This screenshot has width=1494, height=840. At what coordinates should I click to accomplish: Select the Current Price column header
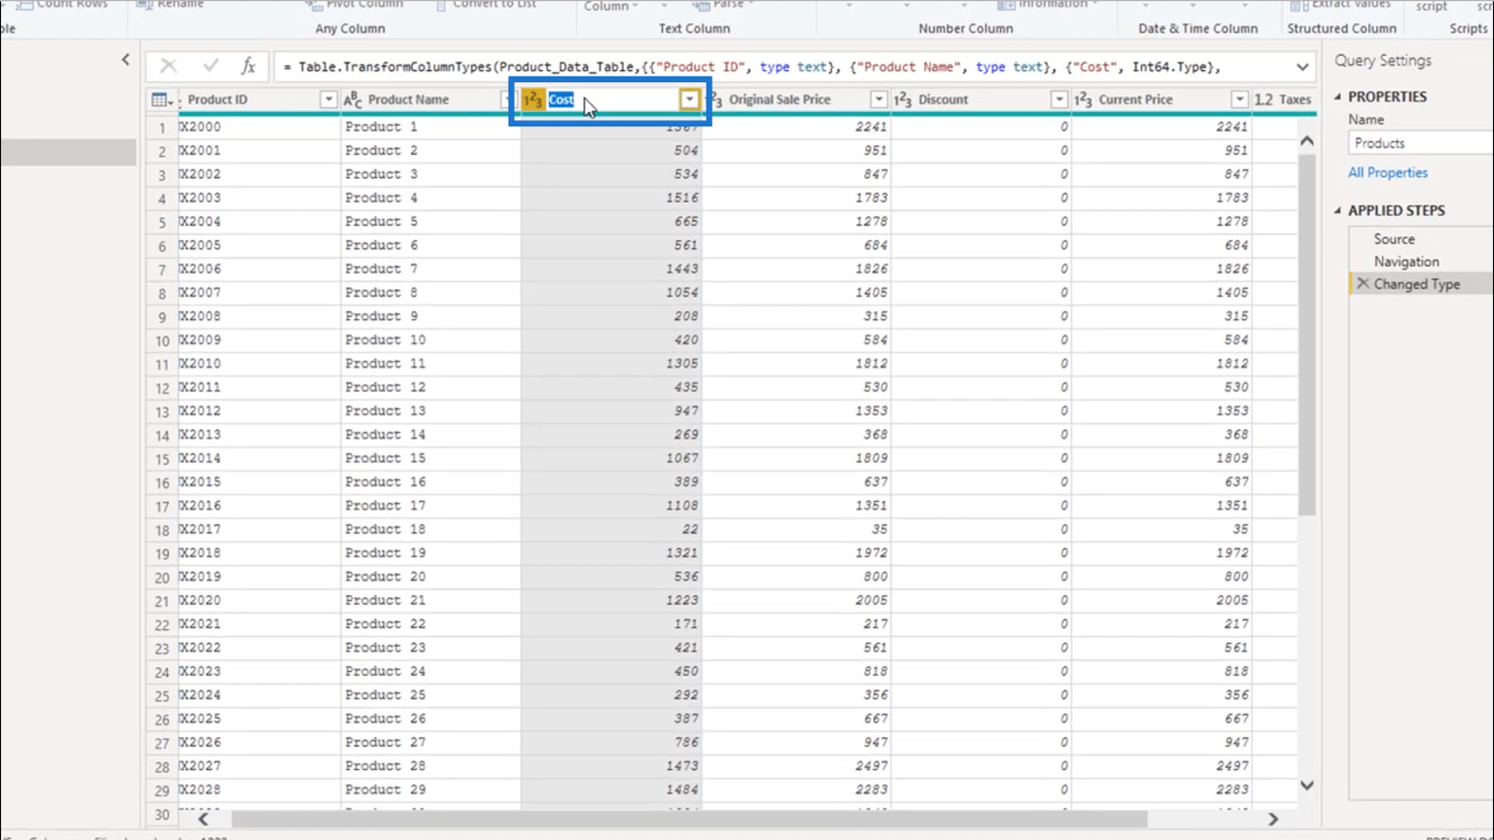click(x=1135, y=99)
